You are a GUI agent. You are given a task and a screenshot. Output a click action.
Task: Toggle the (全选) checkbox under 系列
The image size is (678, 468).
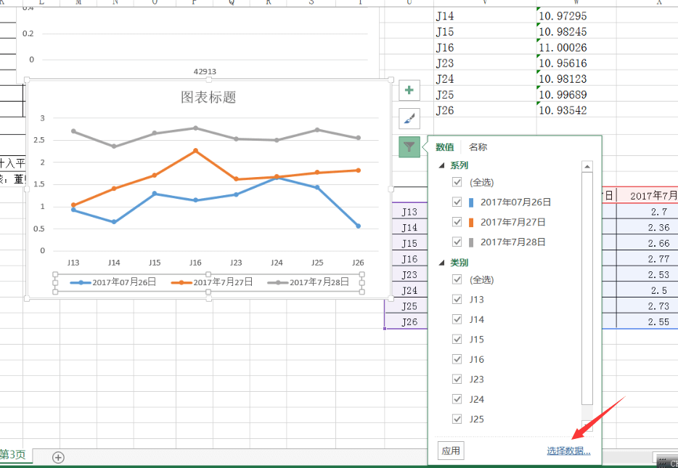(457, 182)
